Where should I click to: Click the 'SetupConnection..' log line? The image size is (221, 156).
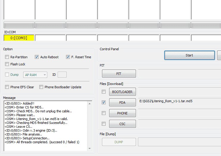27,138
